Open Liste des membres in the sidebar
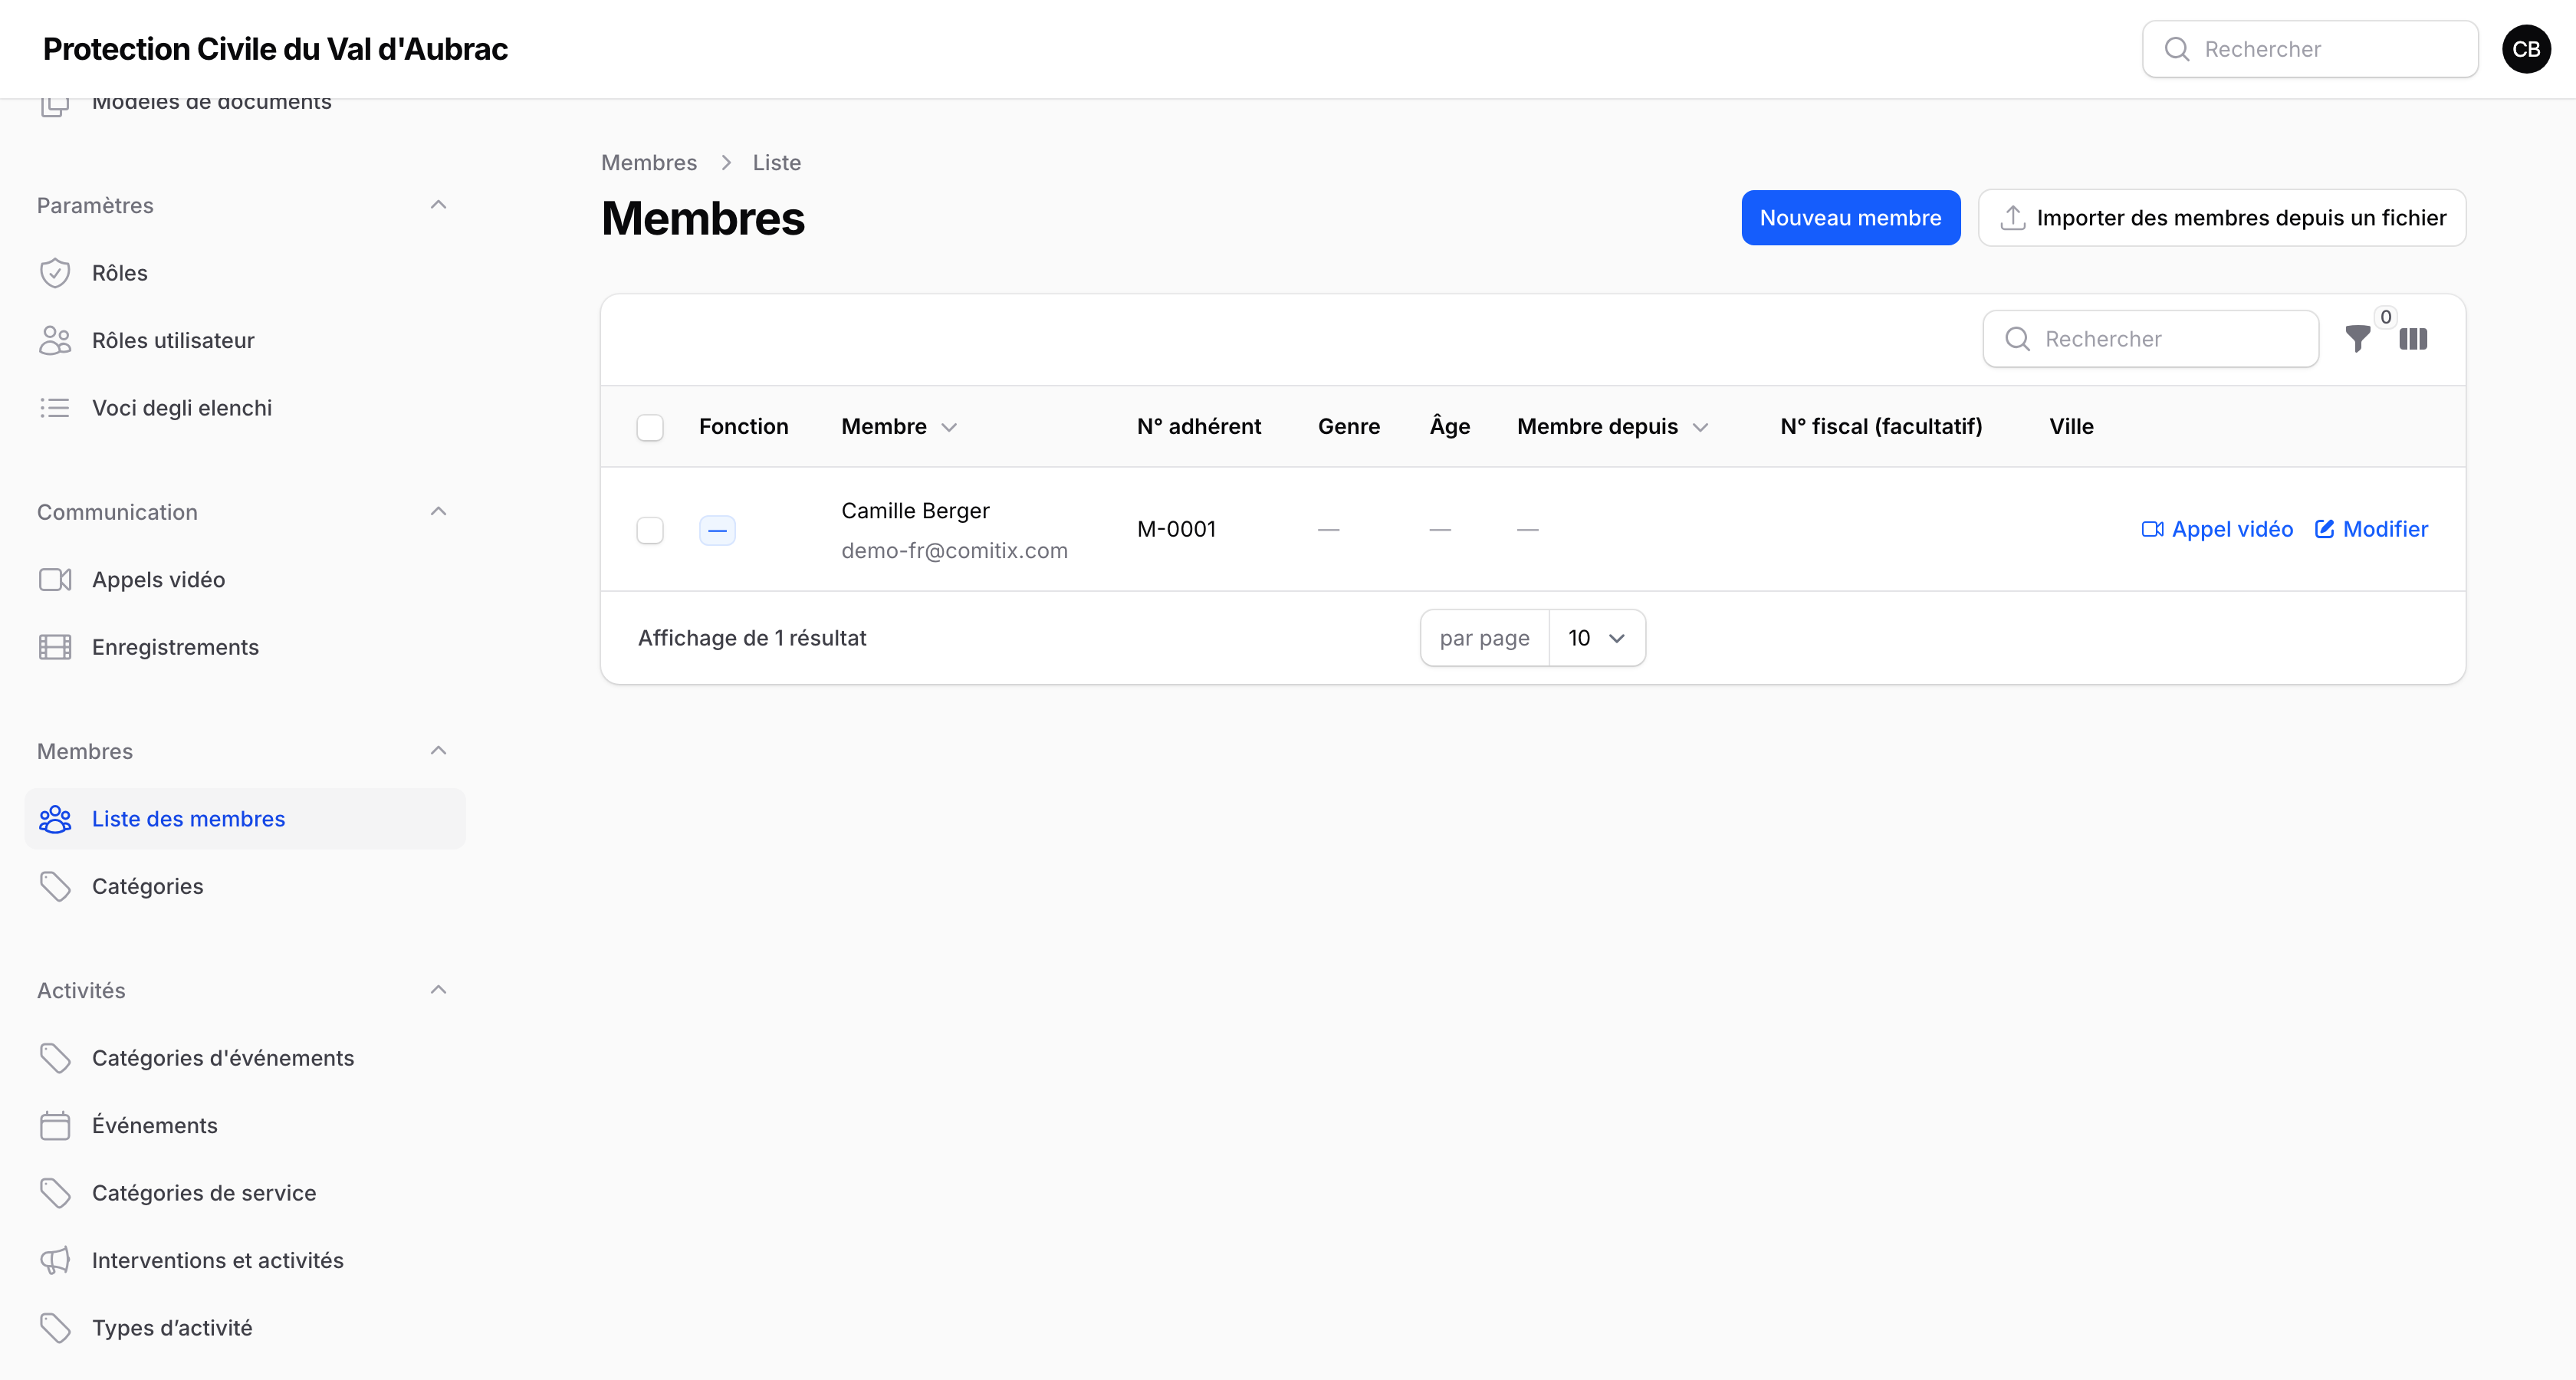The width and height of the screenshot is (2576, 1380). tap(245, 819)
